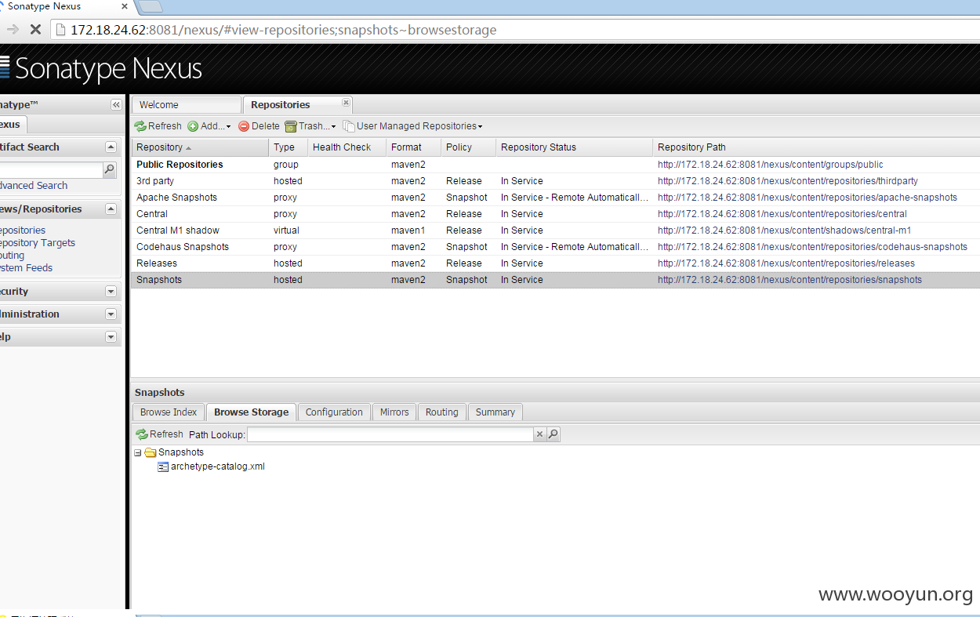Viewport: 980px width, 617px height.
Task: Open the Routing tab in Snapshots panel
Action: [x=442, y=412]
